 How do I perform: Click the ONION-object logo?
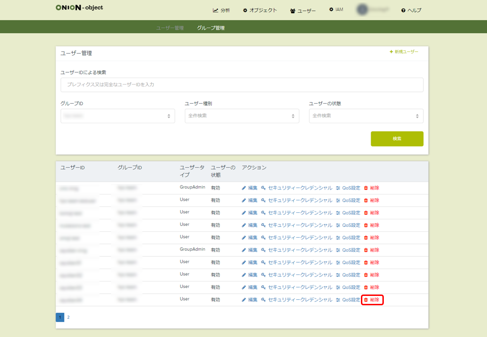tap(79, 8)
